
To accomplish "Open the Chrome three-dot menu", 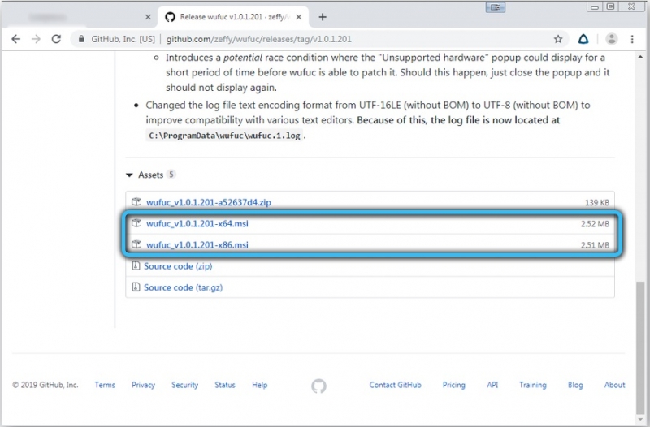I will coord(632,39).
